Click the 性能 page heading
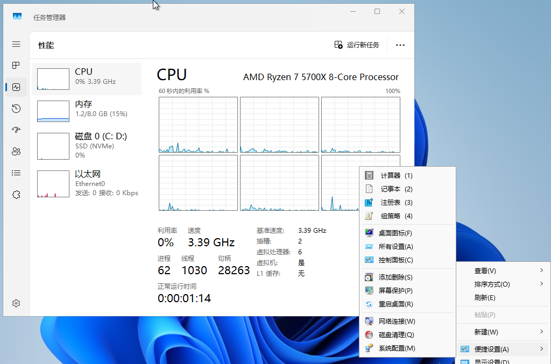Screen dimensions: 551x364 46,45
